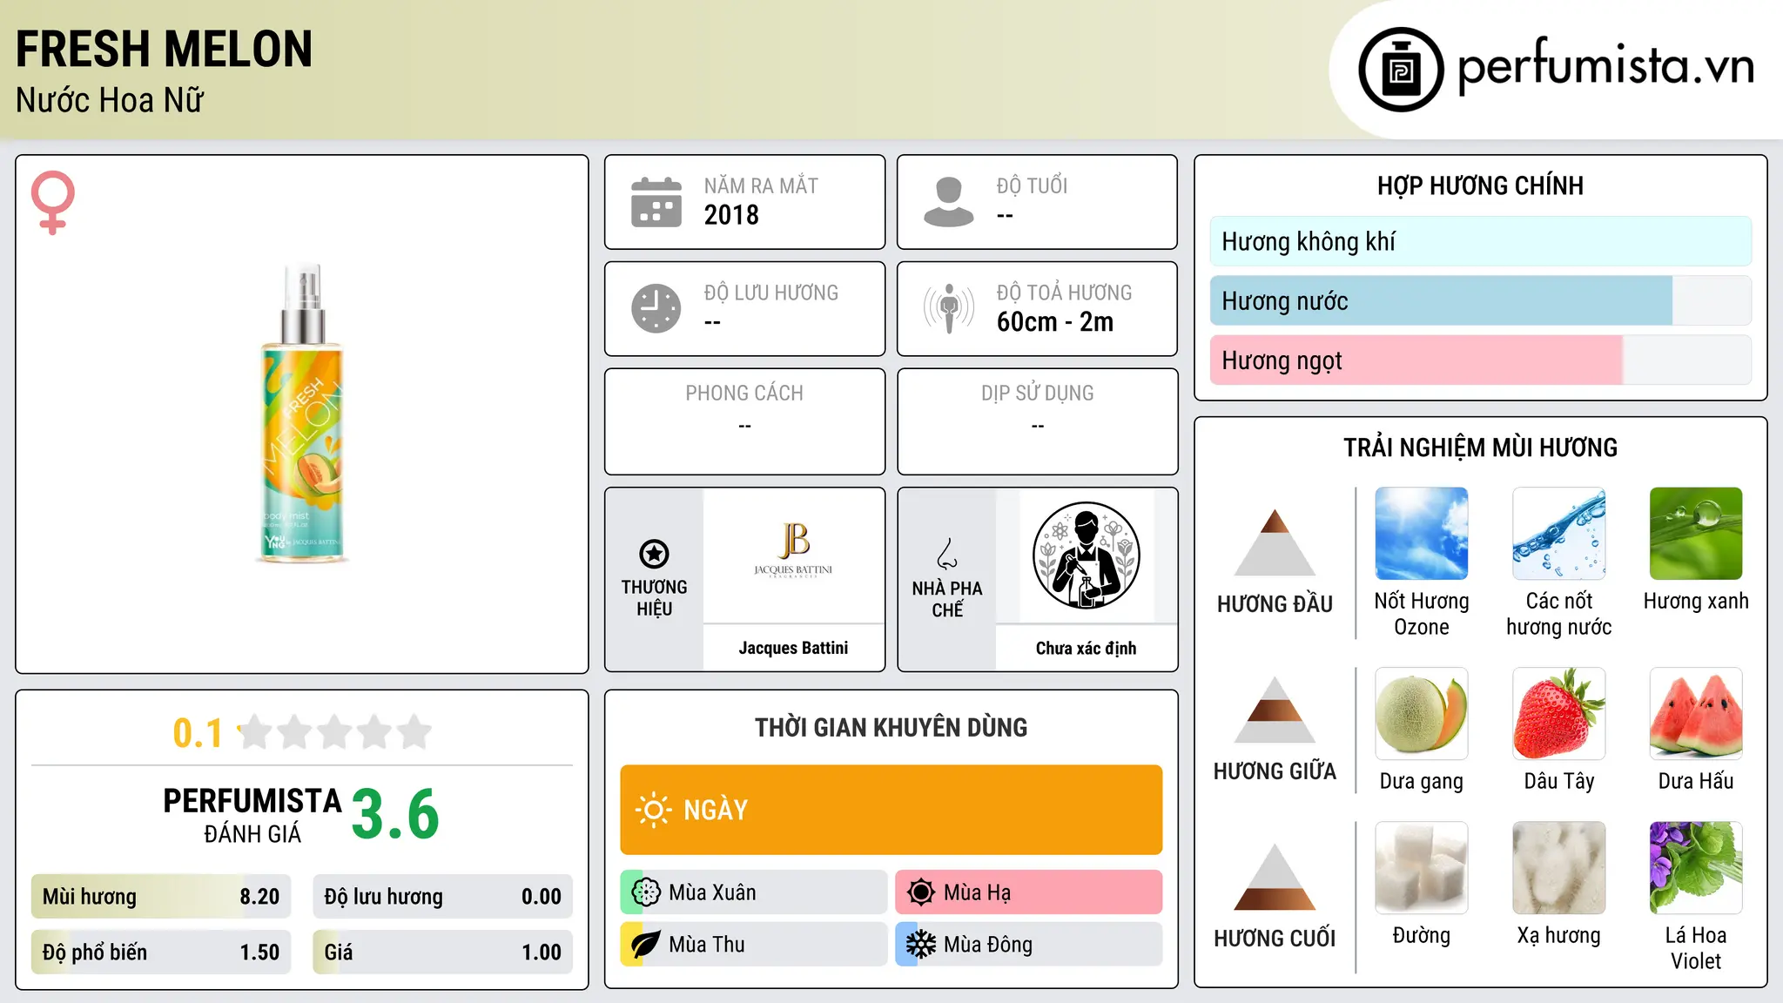This screenshot has width=1783, height=1003.
Task: Click the five-star rating row
Action: tap(335, 732)
